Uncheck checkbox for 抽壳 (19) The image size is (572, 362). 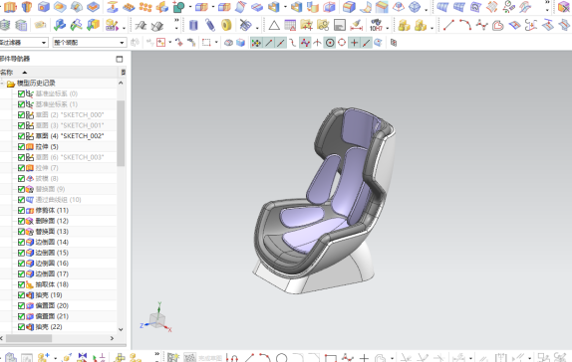click(21, 295)
